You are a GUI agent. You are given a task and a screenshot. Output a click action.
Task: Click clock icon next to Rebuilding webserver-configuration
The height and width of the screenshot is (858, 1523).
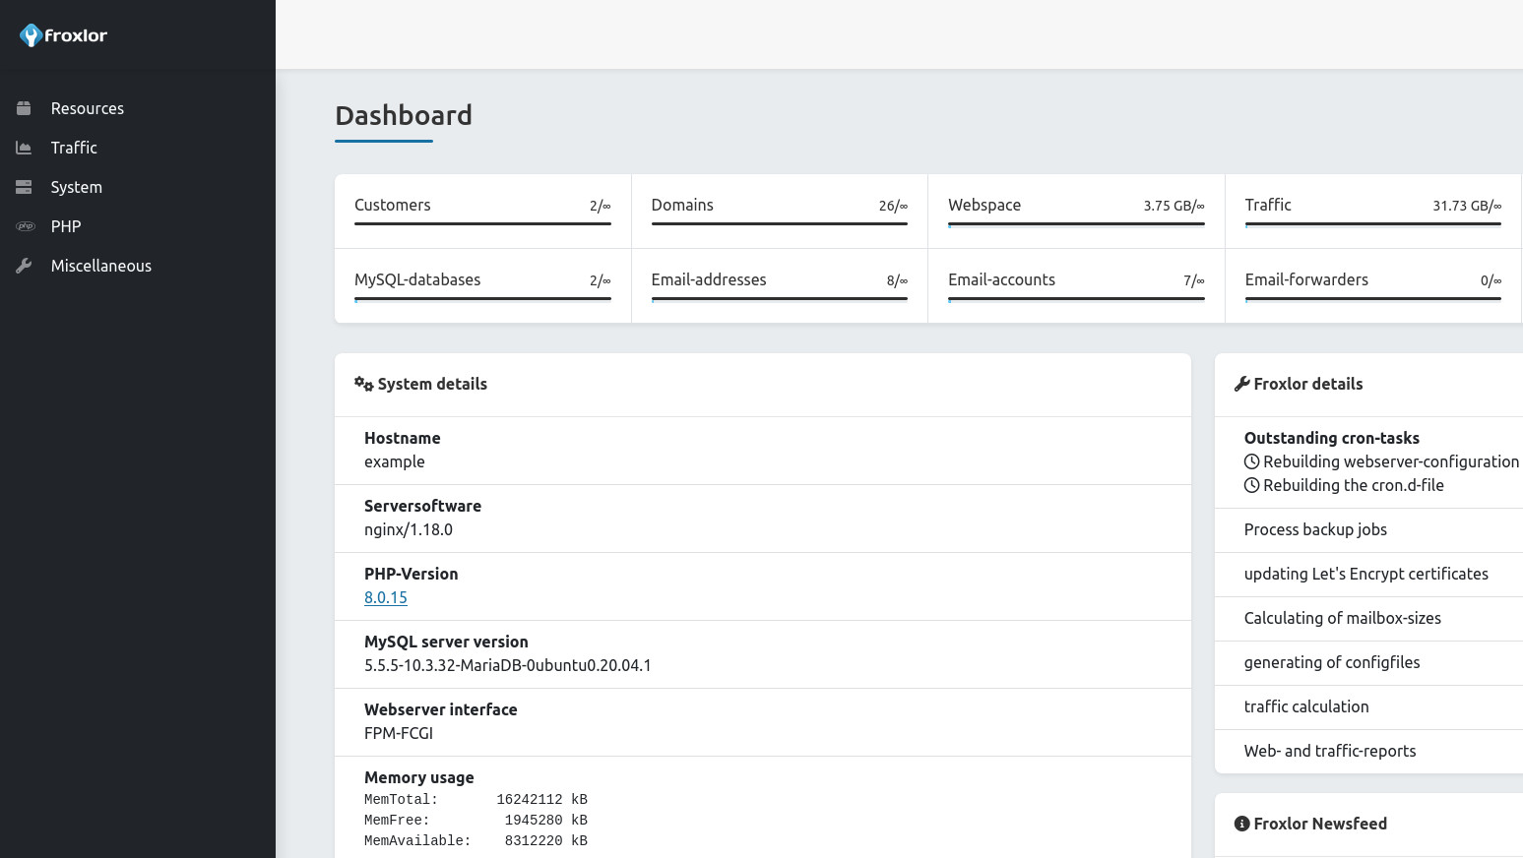pyautogui.click(x=1251, y=461)
